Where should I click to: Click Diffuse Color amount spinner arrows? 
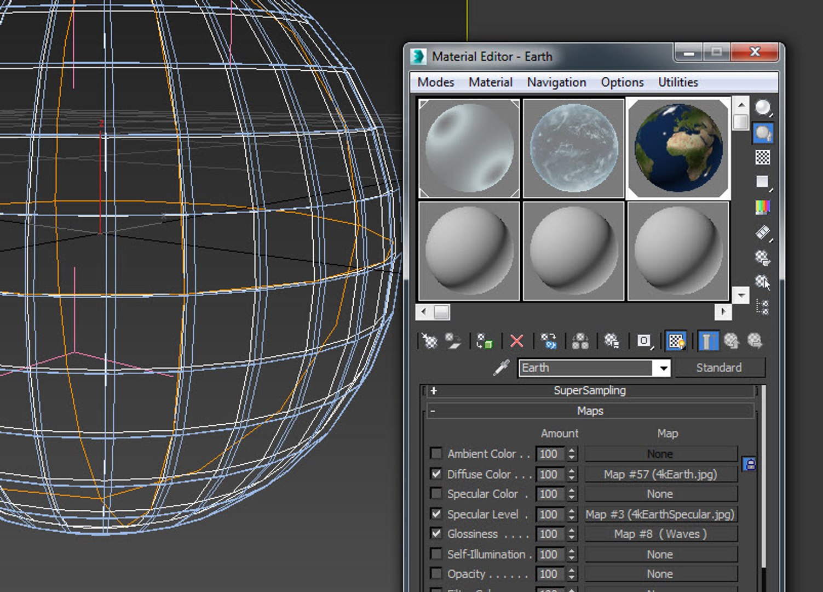[572, 474]
